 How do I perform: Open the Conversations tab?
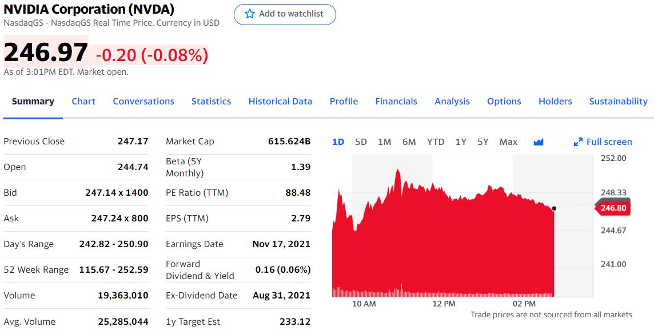143,102
